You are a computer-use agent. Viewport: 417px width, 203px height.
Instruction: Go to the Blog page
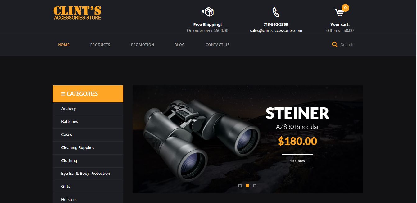[180, 45]
